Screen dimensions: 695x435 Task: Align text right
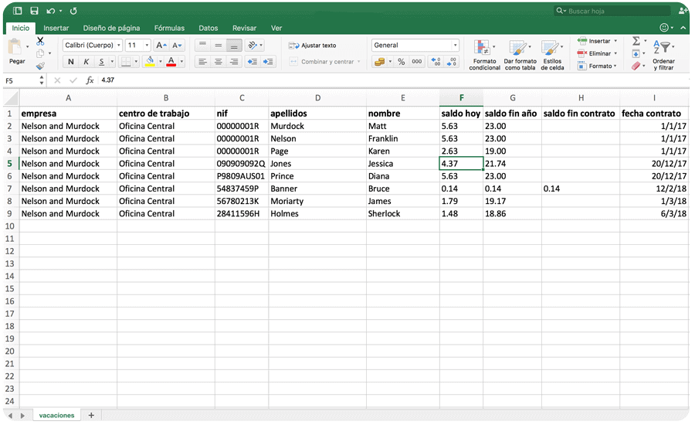point(234,62)
